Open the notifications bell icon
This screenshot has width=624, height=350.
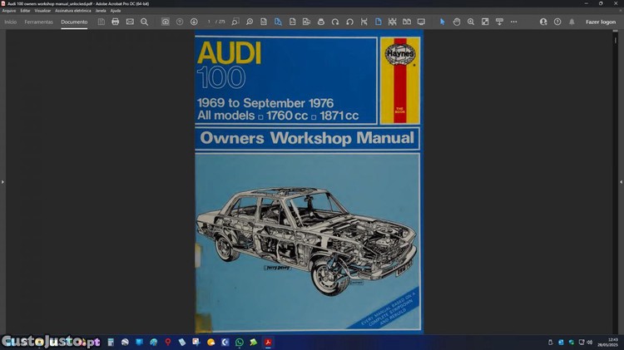tap(572, 22)
